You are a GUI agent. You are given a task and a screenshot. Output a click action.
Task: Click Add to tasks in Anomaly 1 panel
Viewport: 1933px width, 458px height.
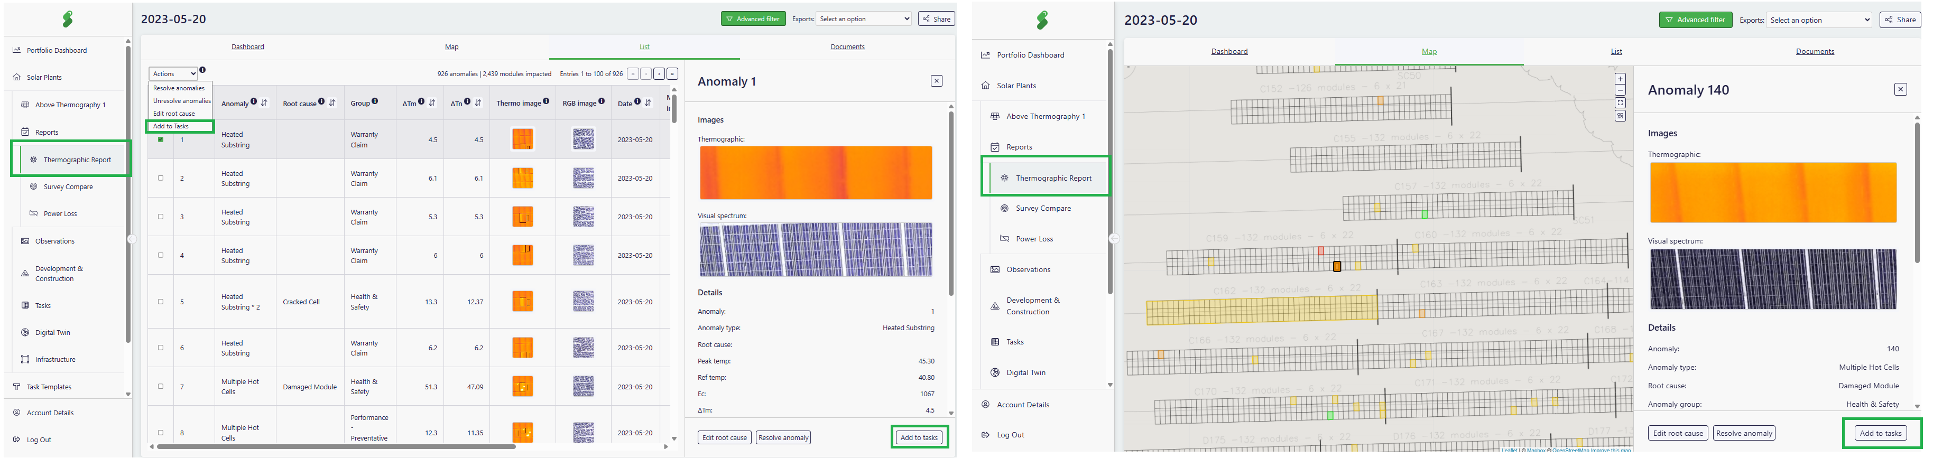(x=919, y=438)
